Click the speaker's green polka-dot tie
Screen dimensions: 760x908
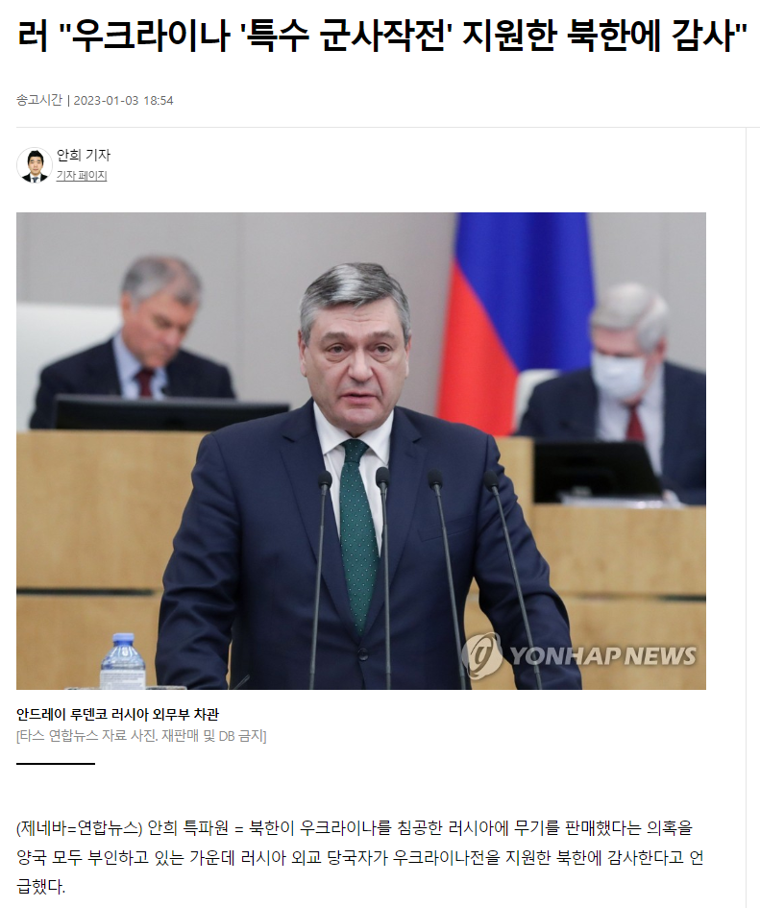click(357, 532)
